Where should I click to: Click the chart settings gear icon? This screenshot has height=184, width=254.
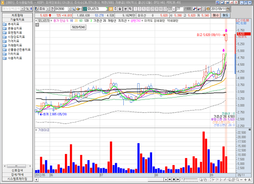point(208,9)
